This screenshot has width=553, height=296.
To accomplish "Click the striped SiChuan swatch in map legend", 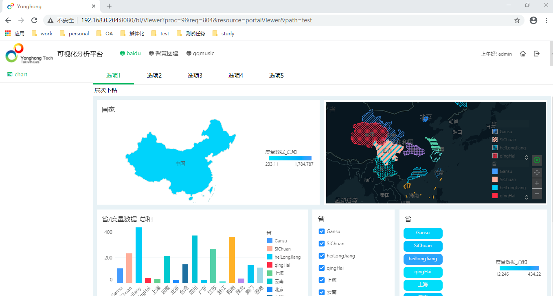I will [x=495, y=140].
